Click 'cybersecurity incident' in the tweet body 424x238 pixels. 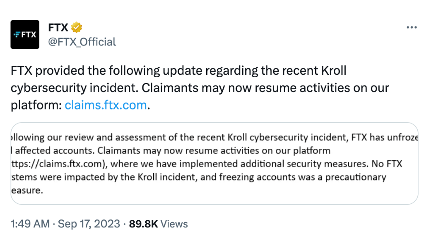click(x=74, y=88)
